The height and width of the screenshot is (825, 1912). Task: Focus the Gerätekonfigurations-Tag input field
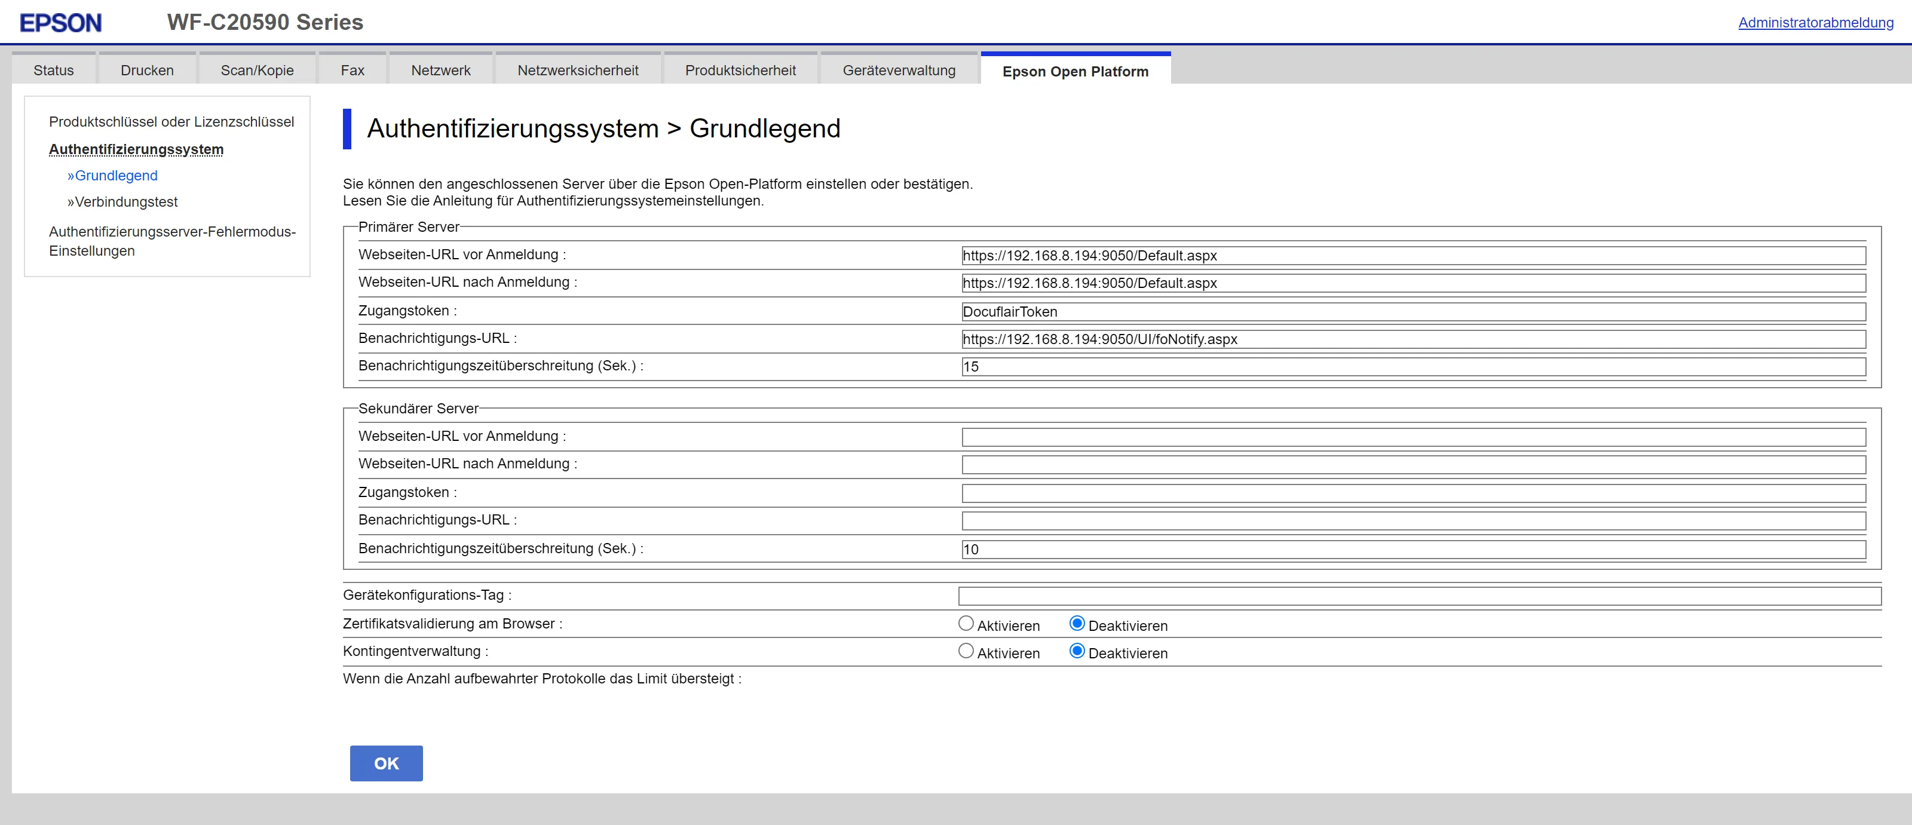(x=1419, y=596)
